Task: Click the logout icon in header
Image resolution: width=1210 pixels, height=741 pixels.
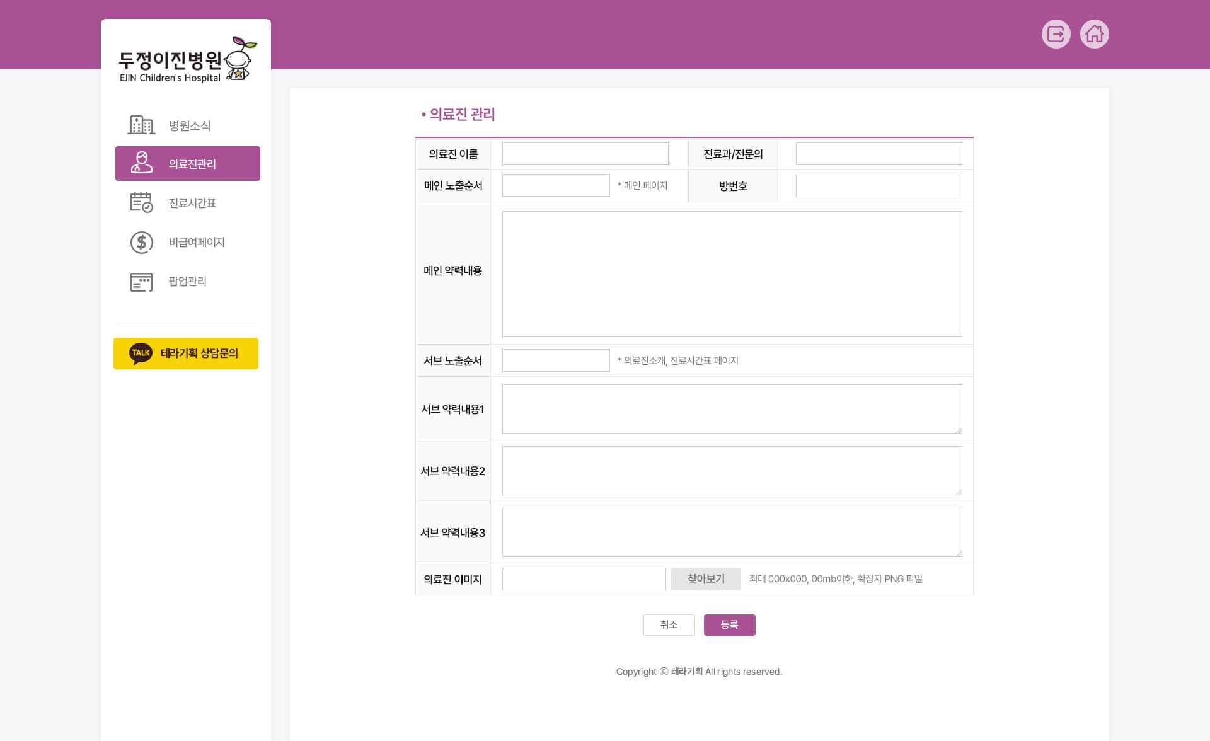Action: click(1056, 34)
